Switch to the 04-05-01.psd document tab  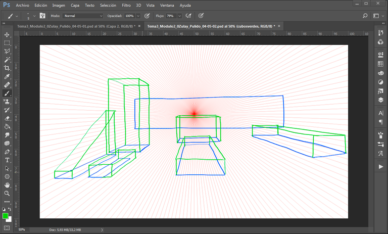pos(76,26)
